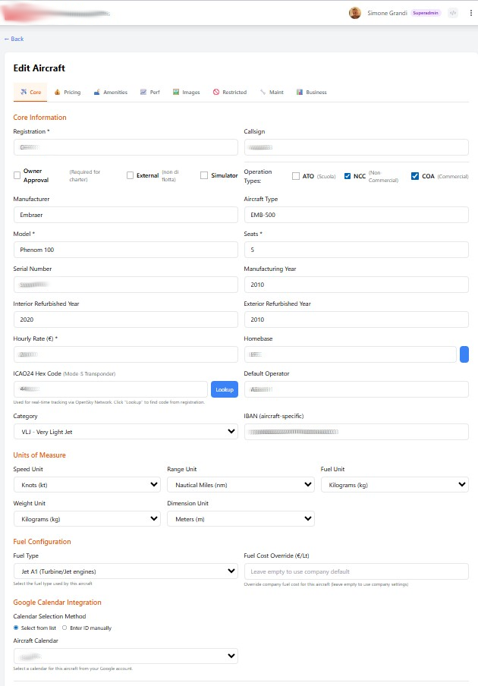This screenshot has width=478, height=686.
Task: Click the Restricted tab prohibition icon
Action: coord(216,93)
